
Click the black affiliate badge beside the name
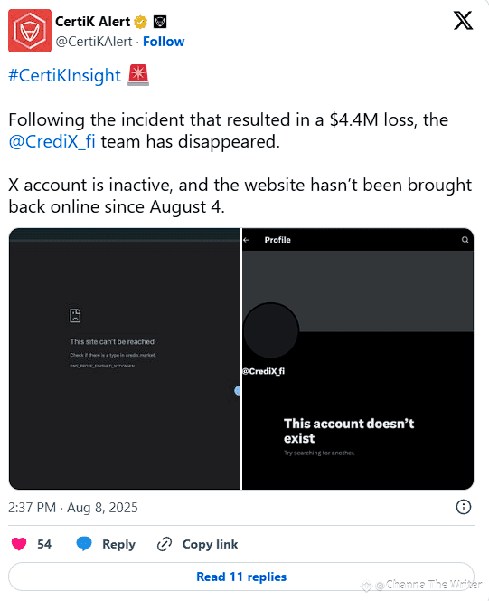pyautogui.click(x=160, y=22)
